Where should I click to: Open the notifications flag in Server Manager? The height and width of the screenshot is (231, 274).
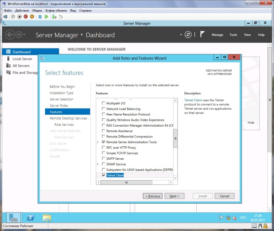202,35
